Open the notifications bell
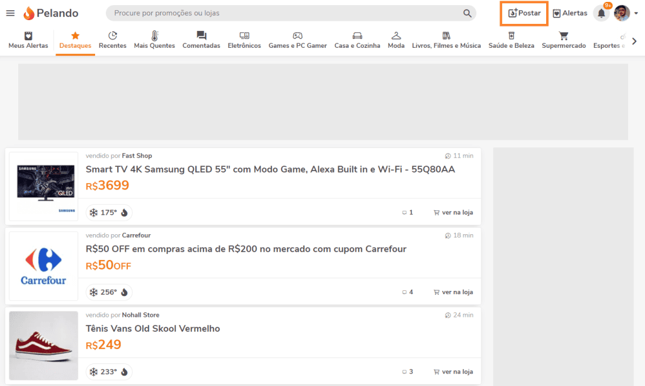The height and width of the screenshot is (386, 645). coord(601,13)
